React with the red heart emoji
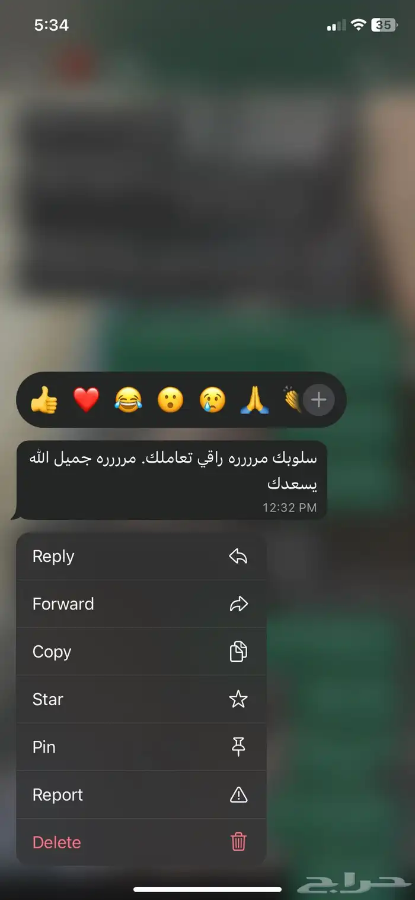The height and width of the screenshot is (900, 415). (x=87, y=400)
